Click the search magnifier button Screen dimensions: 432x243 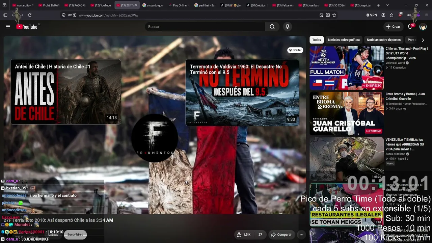272,27
